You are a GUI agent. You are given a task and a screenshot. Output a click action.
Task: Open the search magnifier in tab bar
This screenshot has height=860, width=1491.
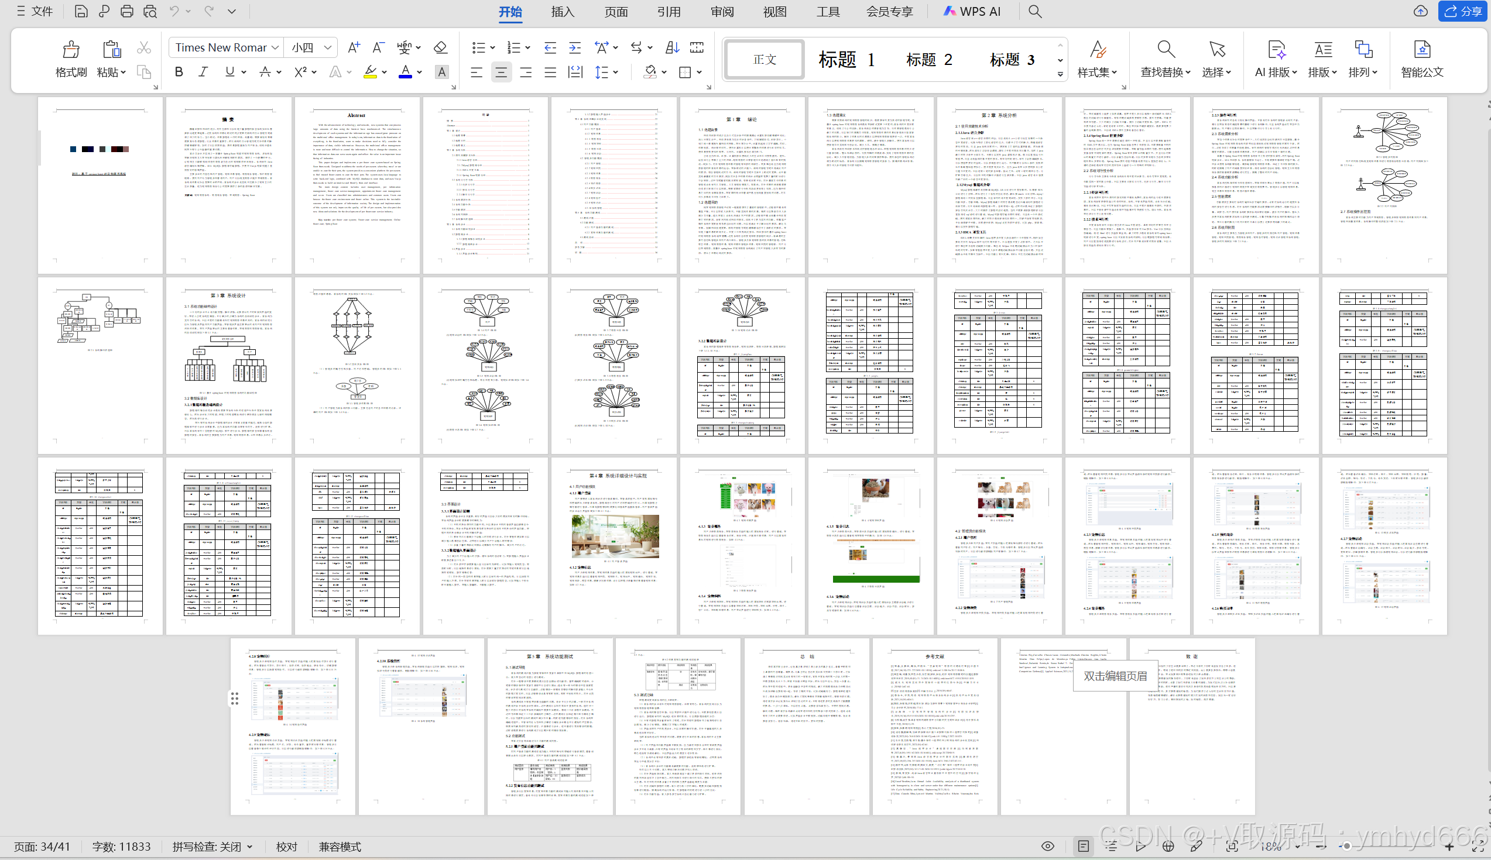click(1035, 11)
